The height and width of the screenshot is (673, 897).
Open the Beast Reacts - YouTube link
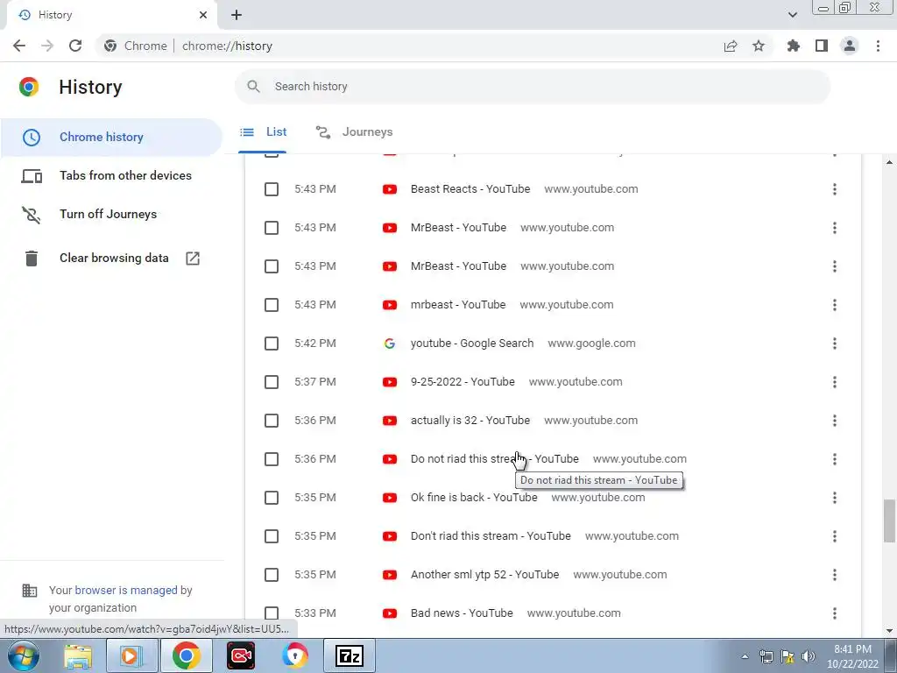470,189
